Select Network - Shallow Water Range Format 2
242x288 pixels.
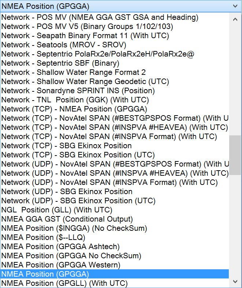pyautogui.click(x=73, y=72)
